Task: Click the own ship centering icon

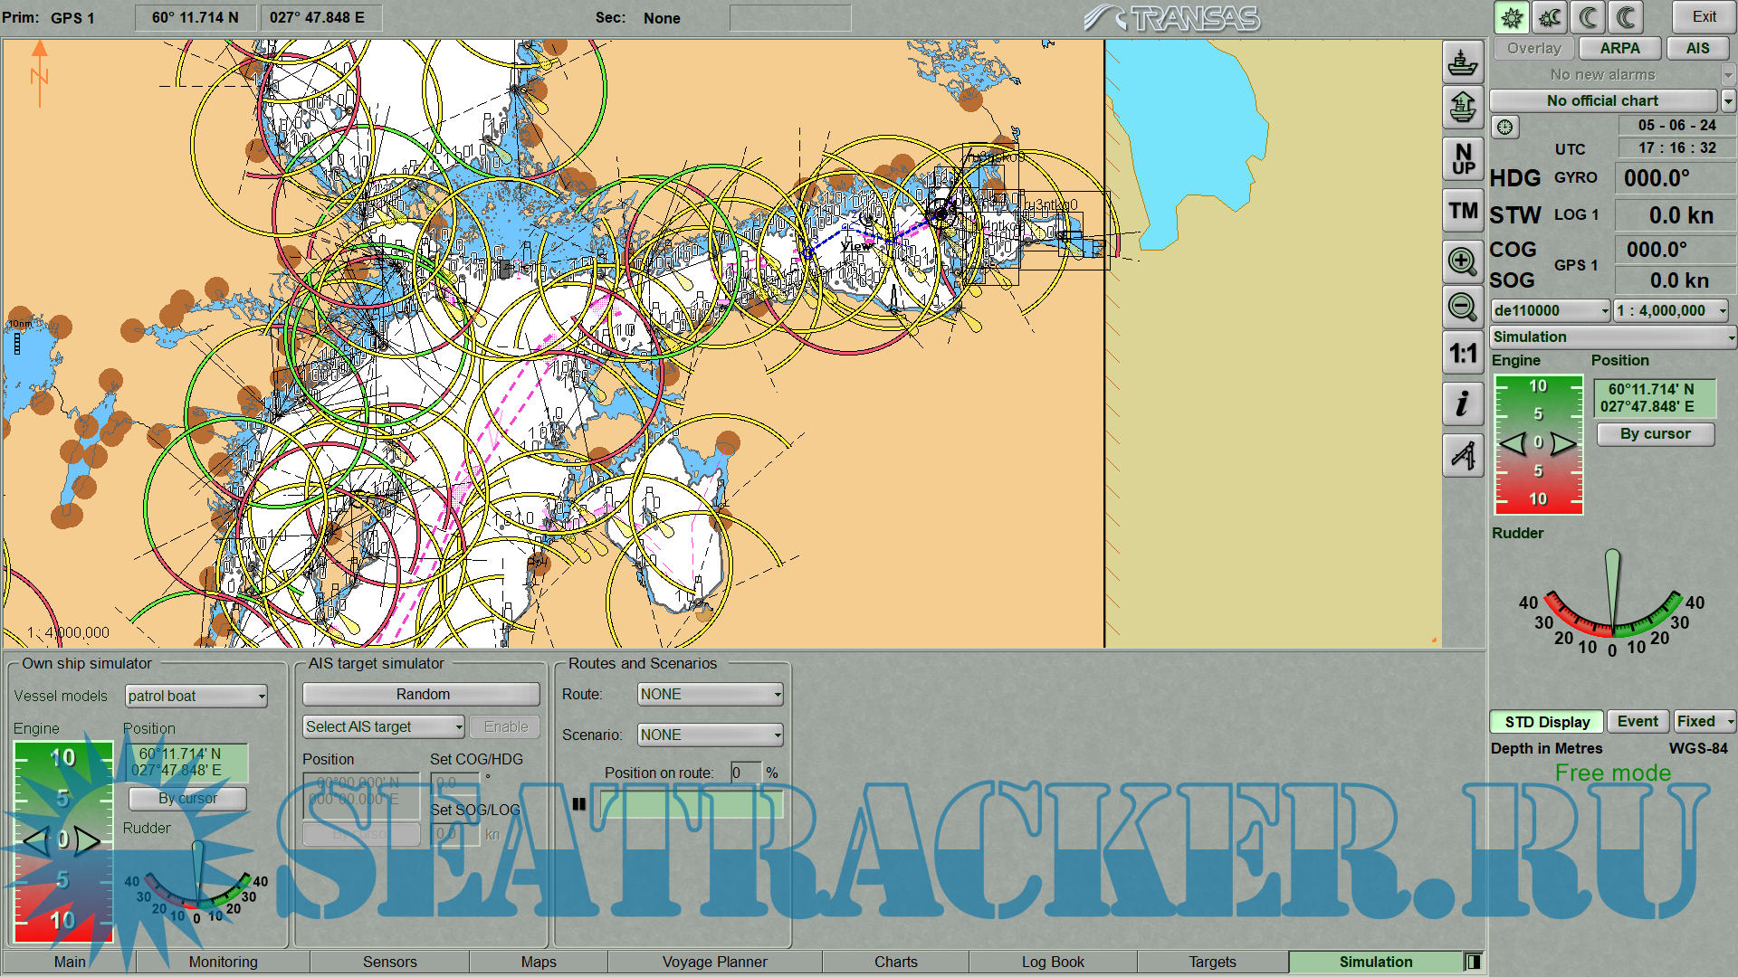Action: [x=1462, y=63]
